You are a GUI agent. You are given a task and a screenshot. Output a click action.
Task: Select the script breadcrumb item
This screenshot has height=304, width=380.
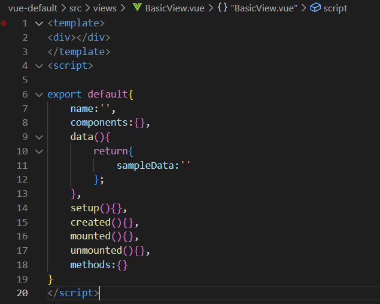335,8
